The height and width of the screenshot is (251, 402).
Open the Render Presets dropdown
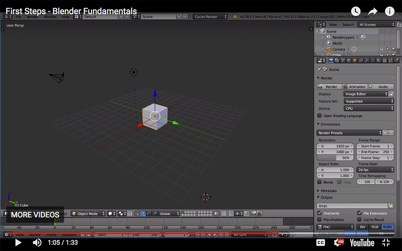coord(350,133)
